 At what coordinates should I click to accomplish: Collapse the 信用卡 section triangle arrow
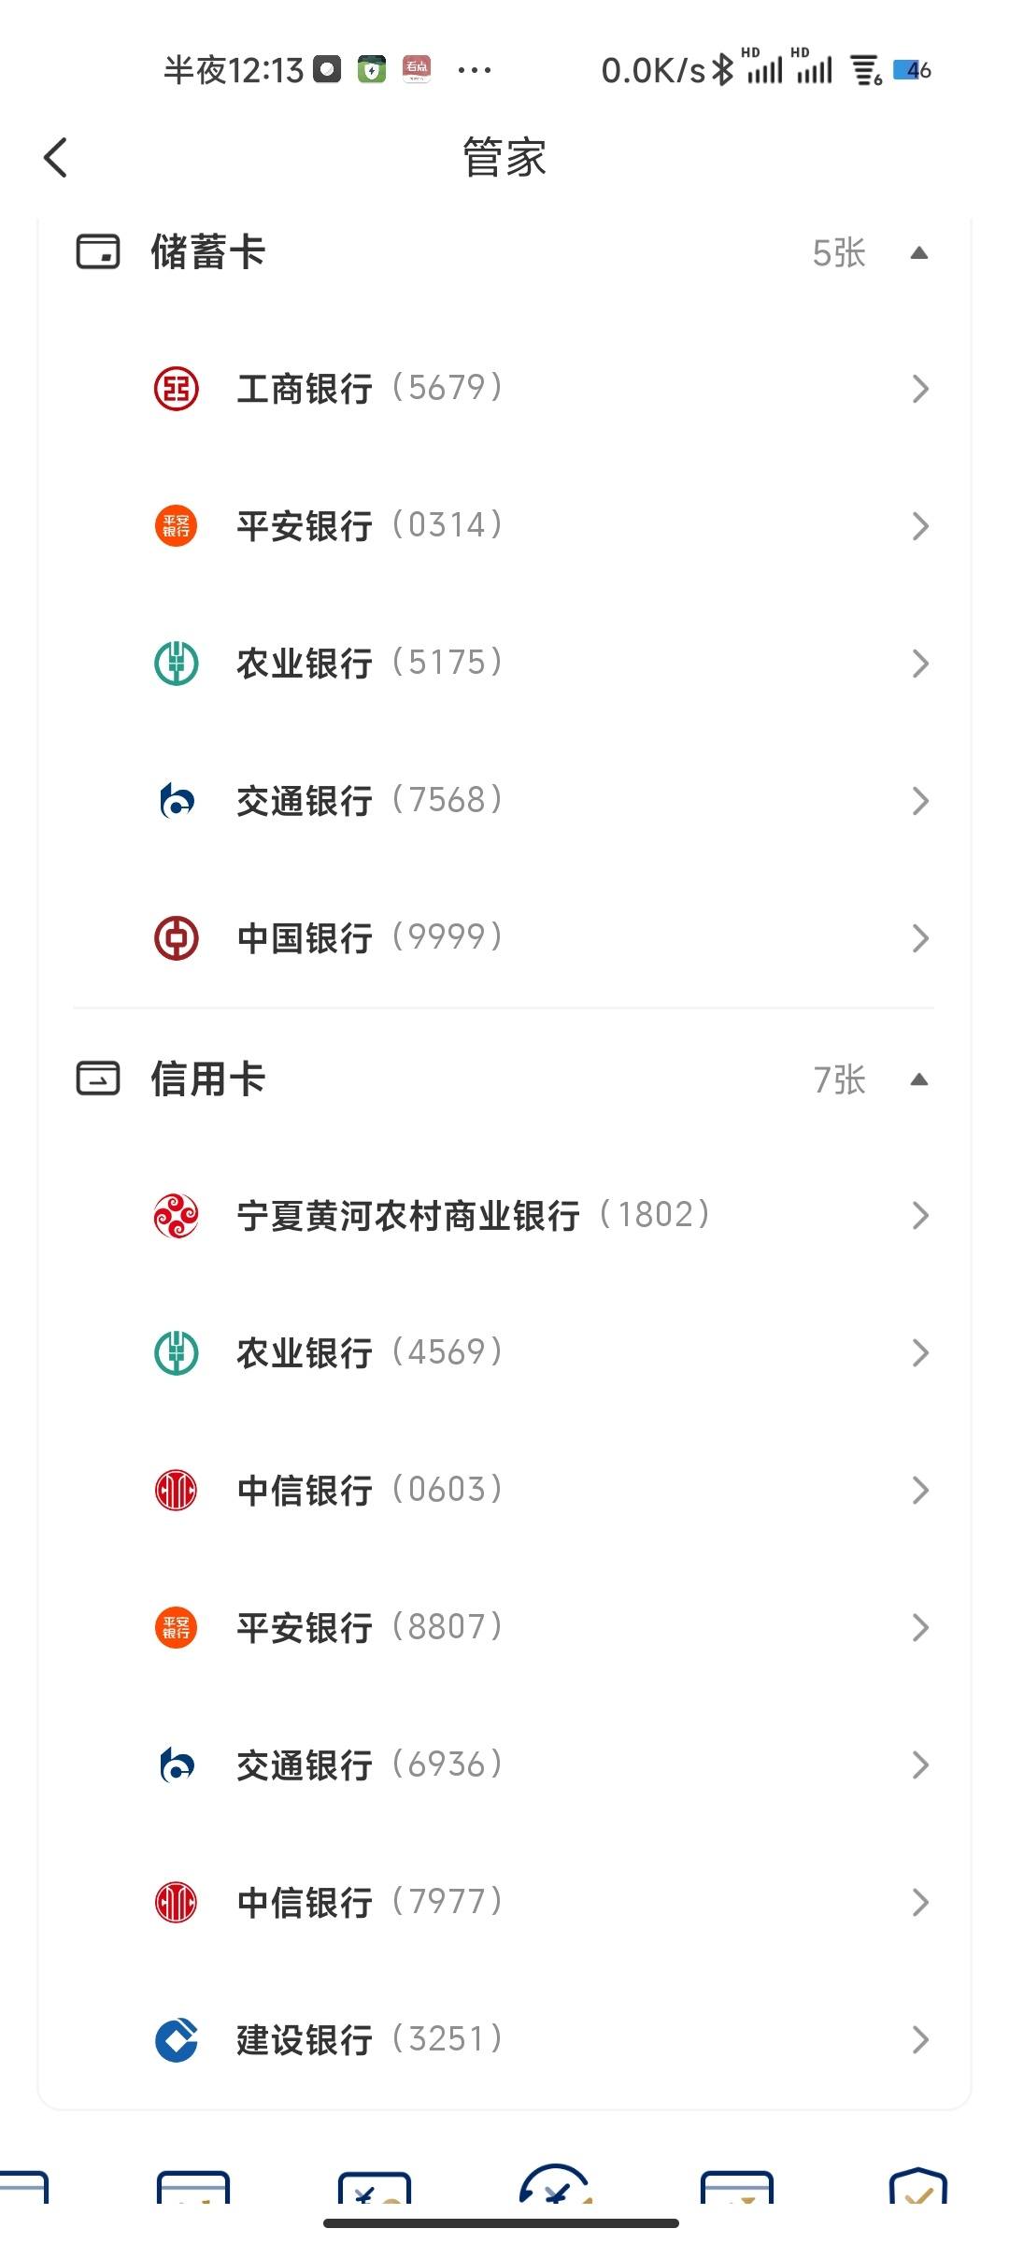click(x=919, y=1079)
